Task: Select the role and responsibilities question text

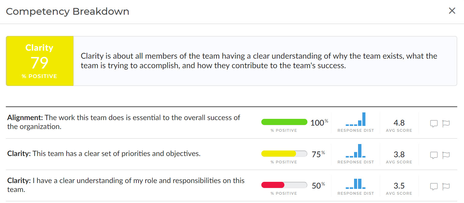Action: click(x=126, y=185)
